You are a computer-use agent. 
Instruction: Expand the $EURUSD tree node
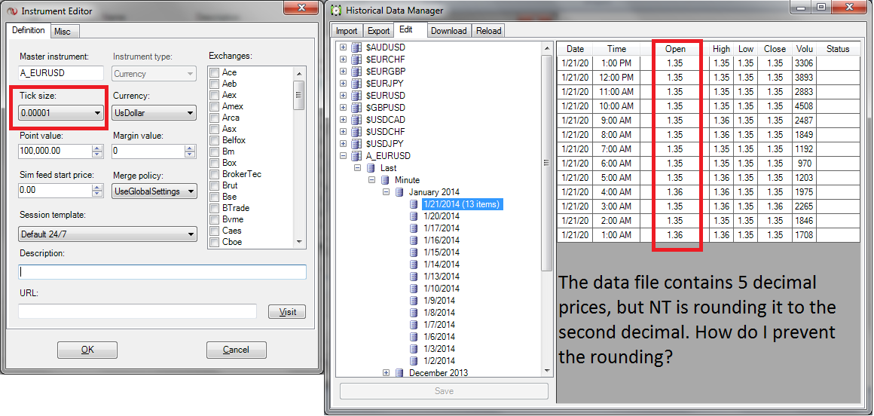point(344,96)
